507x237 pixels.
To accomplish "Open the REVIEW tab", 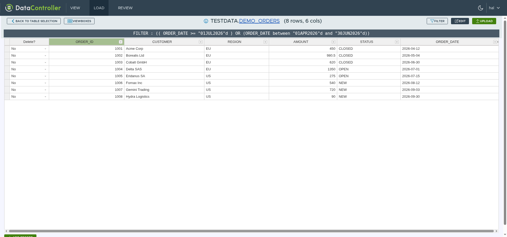I will [125, 8].
